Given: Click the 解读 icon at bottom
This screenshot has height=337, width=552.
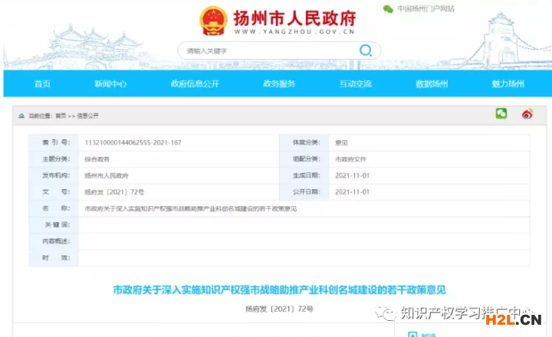Looking at the screenshot, I should point(413,334).
